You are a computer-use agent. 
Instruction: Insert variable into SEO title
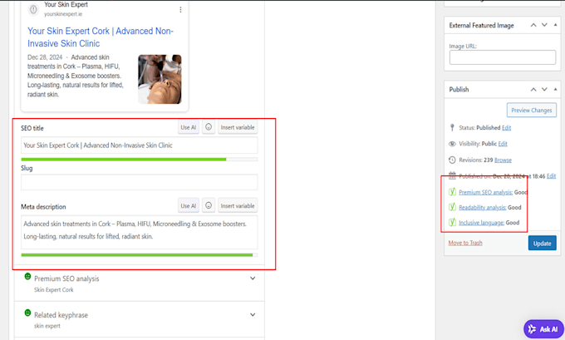pos(238,127)
